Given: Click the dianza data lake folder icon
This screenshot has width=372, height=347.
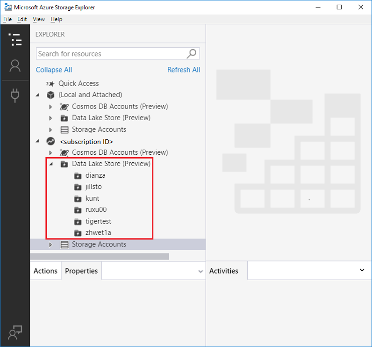Looking at the screenshot, I should click(78, 176).
